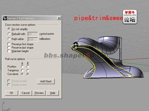Close the Sweep 2 Rail Options dialog
The image size is (149, 111).
click(x=59, y=18)
